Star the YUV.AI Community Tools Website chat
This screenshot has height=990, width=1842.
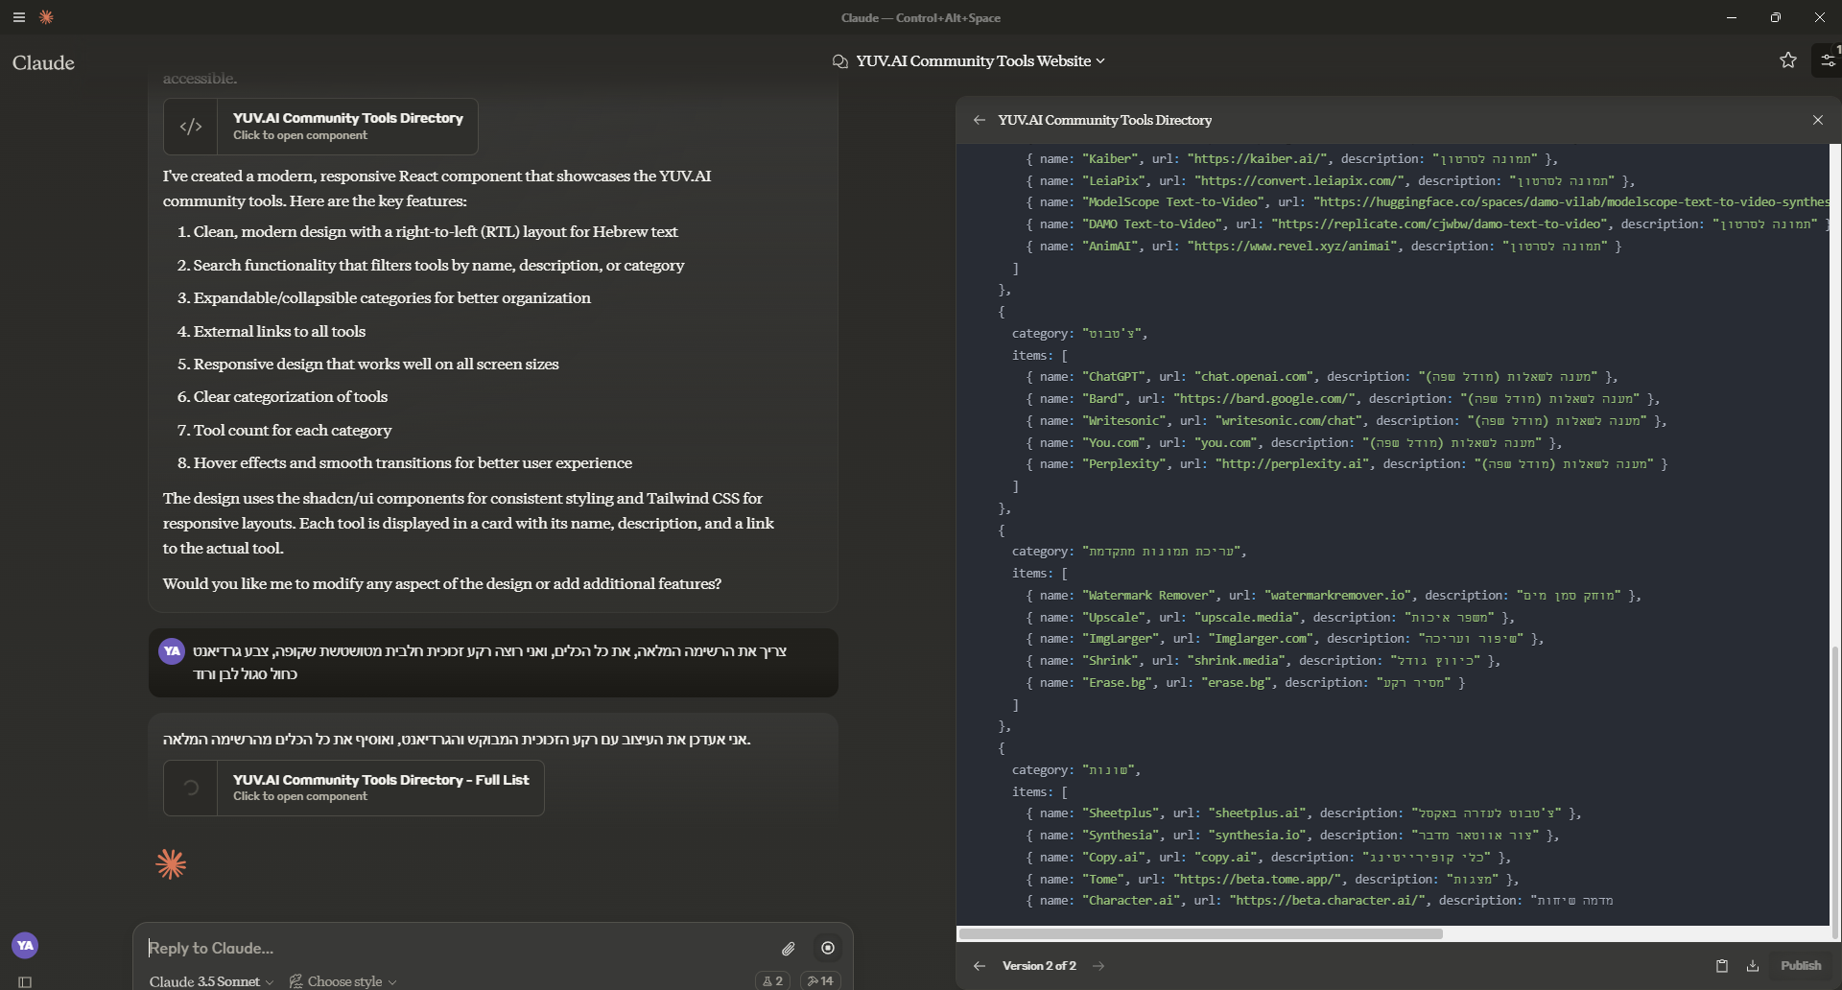pyautogui.click(x=1788, y=60)
